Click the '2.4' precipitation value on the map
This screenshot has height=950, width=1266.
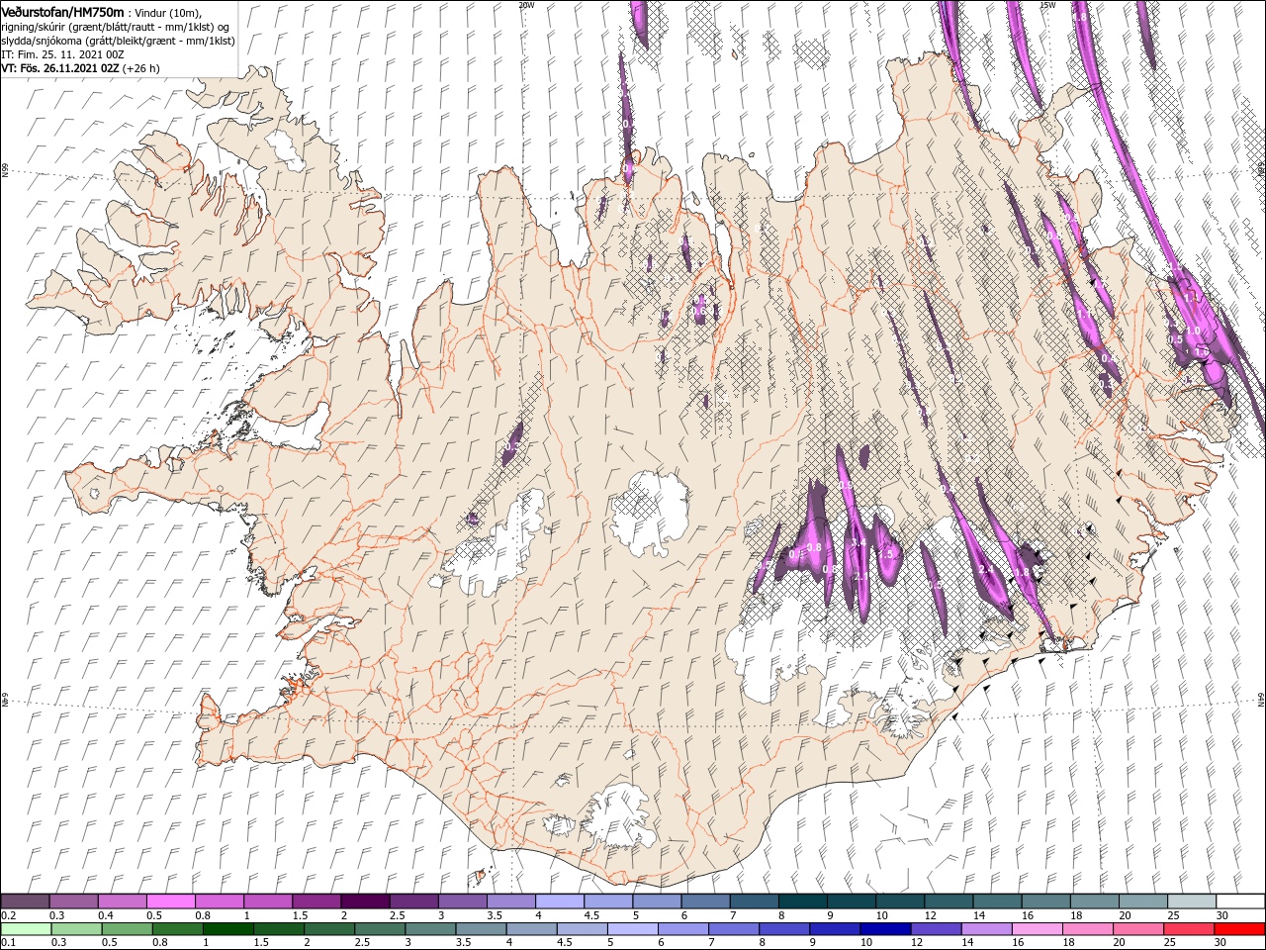pos(986,570)
